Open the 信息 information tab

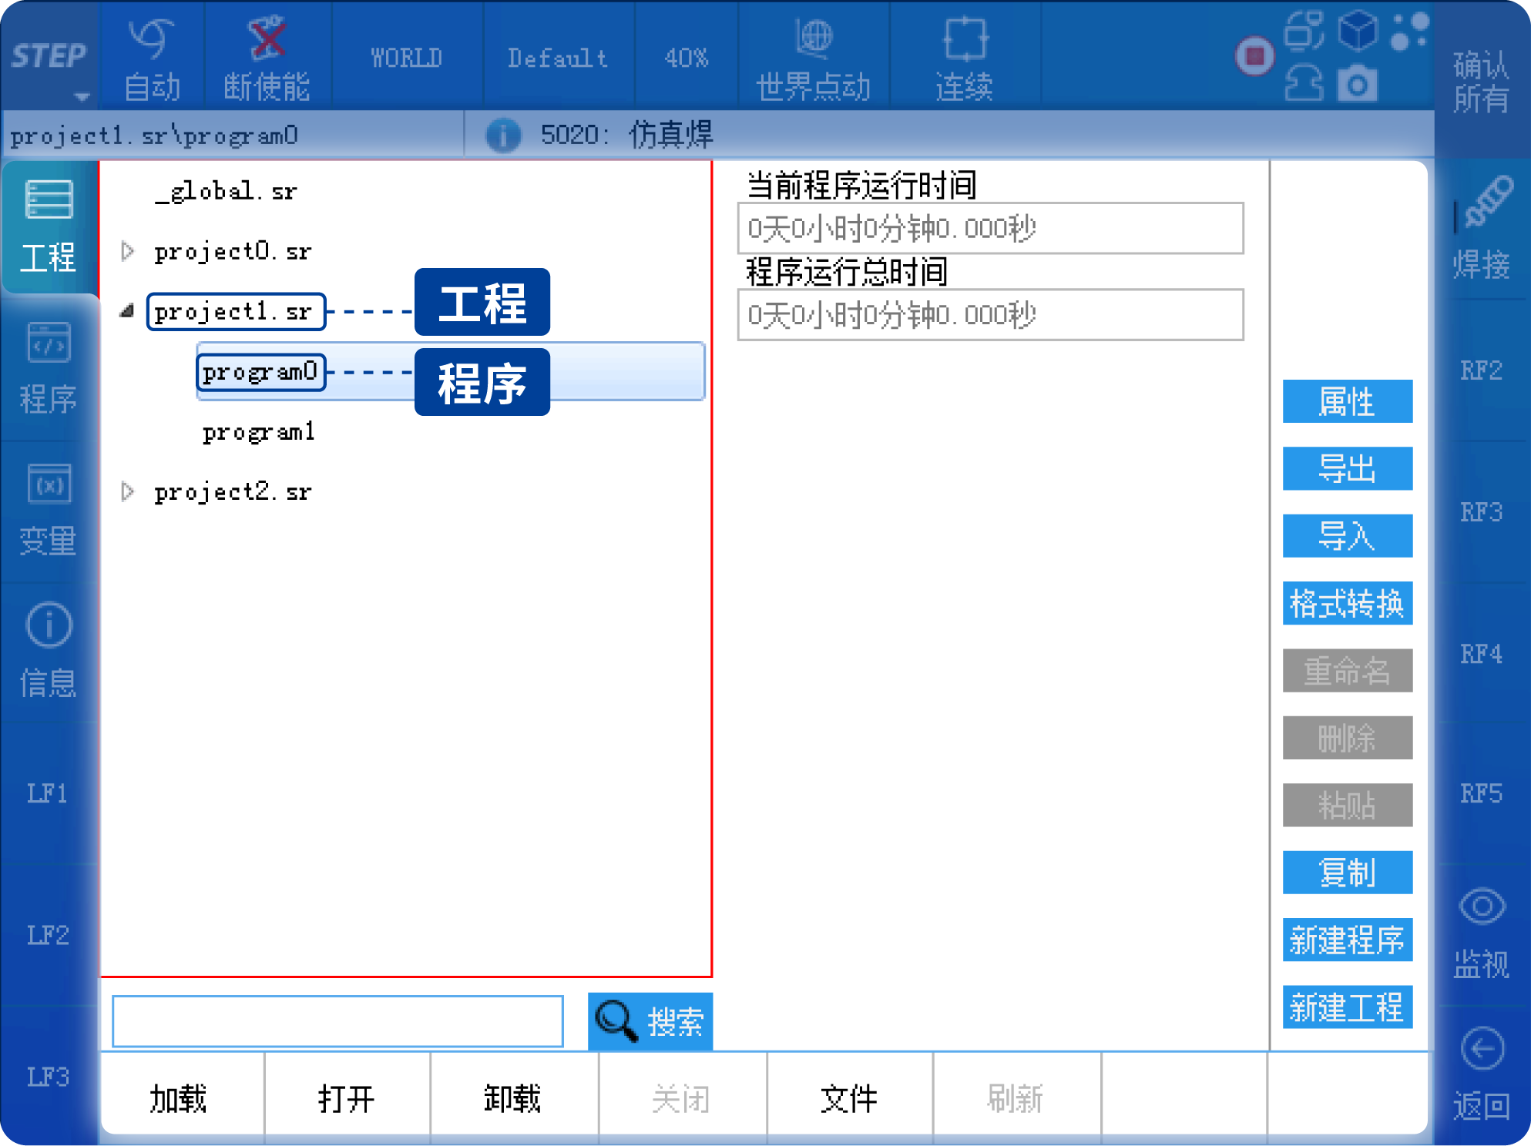49,652
